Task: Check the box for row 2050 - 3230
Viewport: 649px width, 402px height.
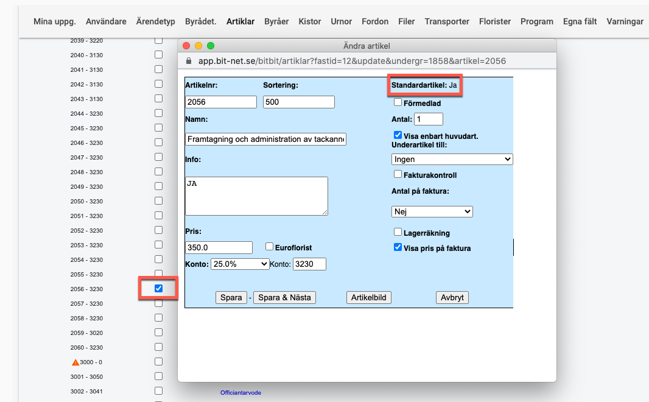Action: tap(158, 201)
